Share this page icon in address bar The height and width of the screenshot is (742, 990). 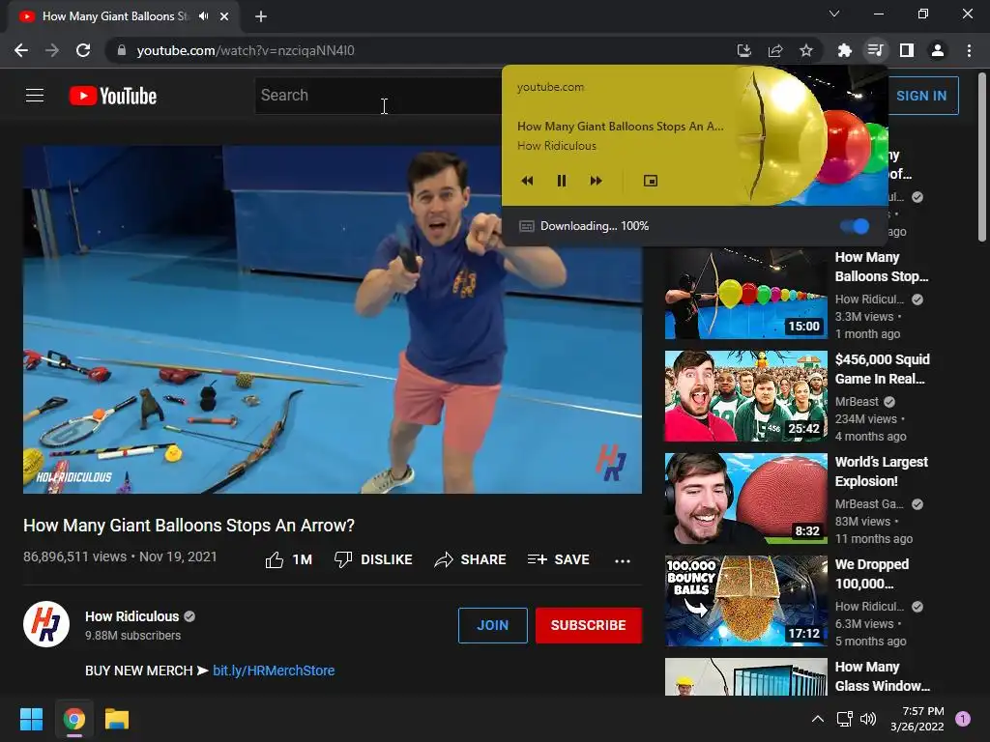tap(775, 50)
